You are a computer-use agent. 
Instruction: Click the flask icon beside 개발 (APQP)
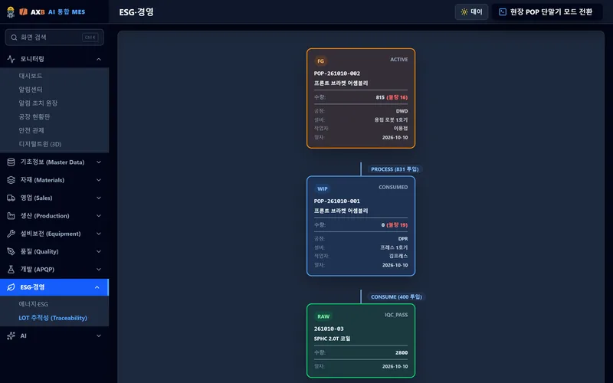pos(11,270)
